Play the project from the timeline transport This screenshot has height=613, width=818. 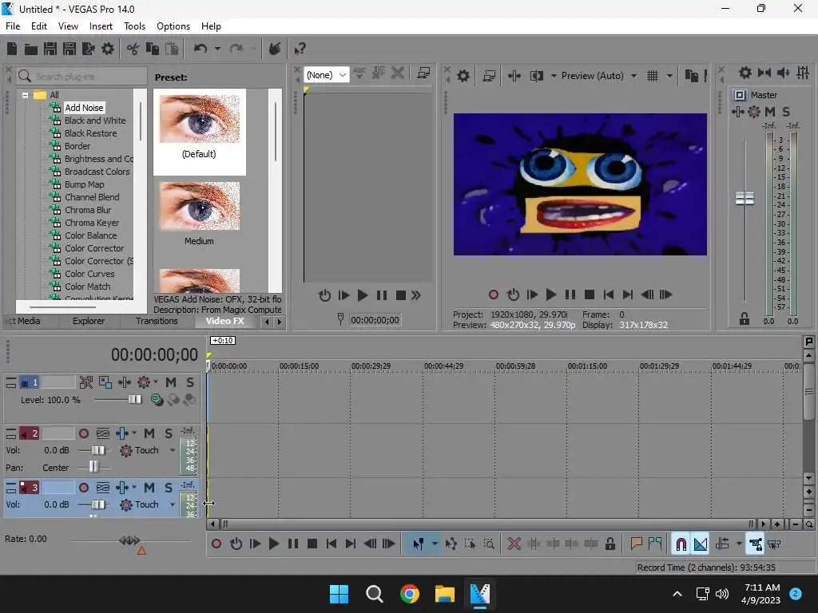point(273,544)
